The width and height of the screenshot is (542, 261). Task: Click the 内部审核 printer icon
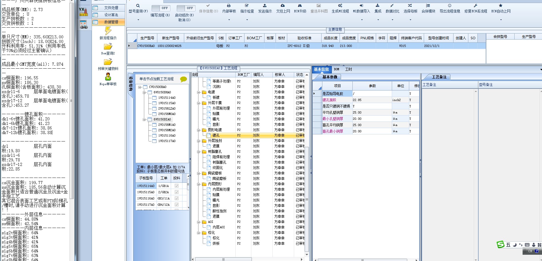229,6
